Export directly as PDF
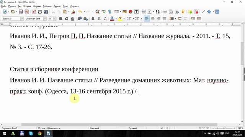This screenshot has width=245, height=137. click(34, 12)
